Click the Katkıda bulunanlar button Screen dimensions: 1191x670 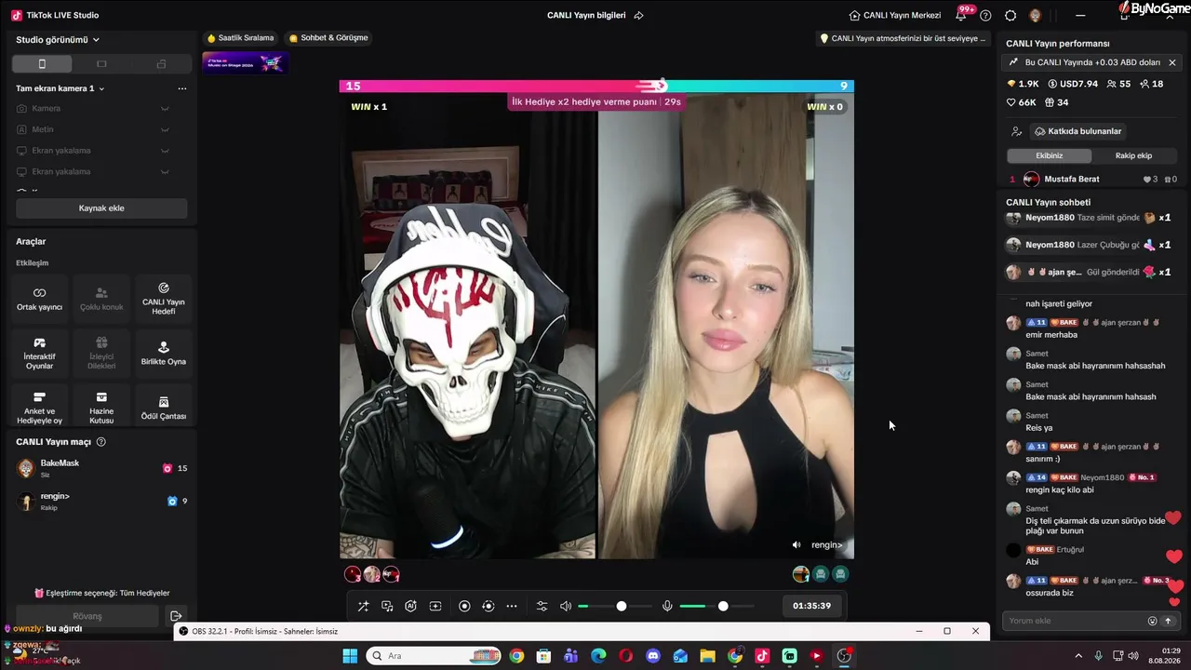(1077, 131)
